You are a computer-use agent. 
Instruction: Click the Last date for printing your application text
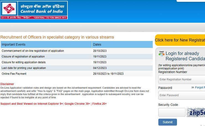24,68
